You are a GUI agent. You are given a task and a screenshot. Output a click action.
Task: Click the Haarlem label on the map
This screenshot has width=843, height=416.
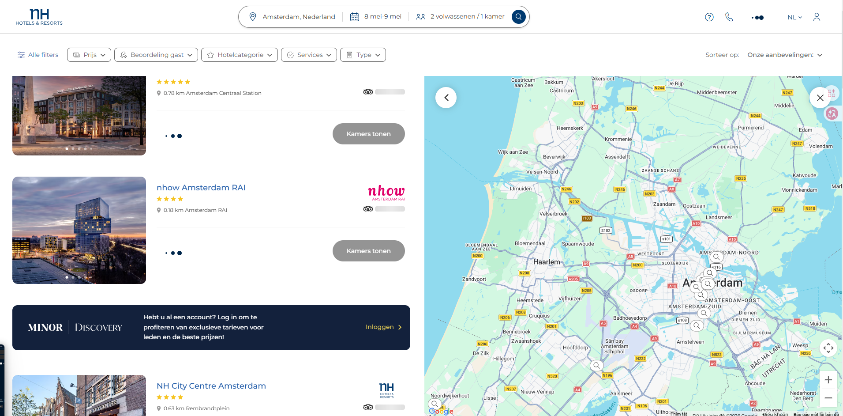(547, 262)
